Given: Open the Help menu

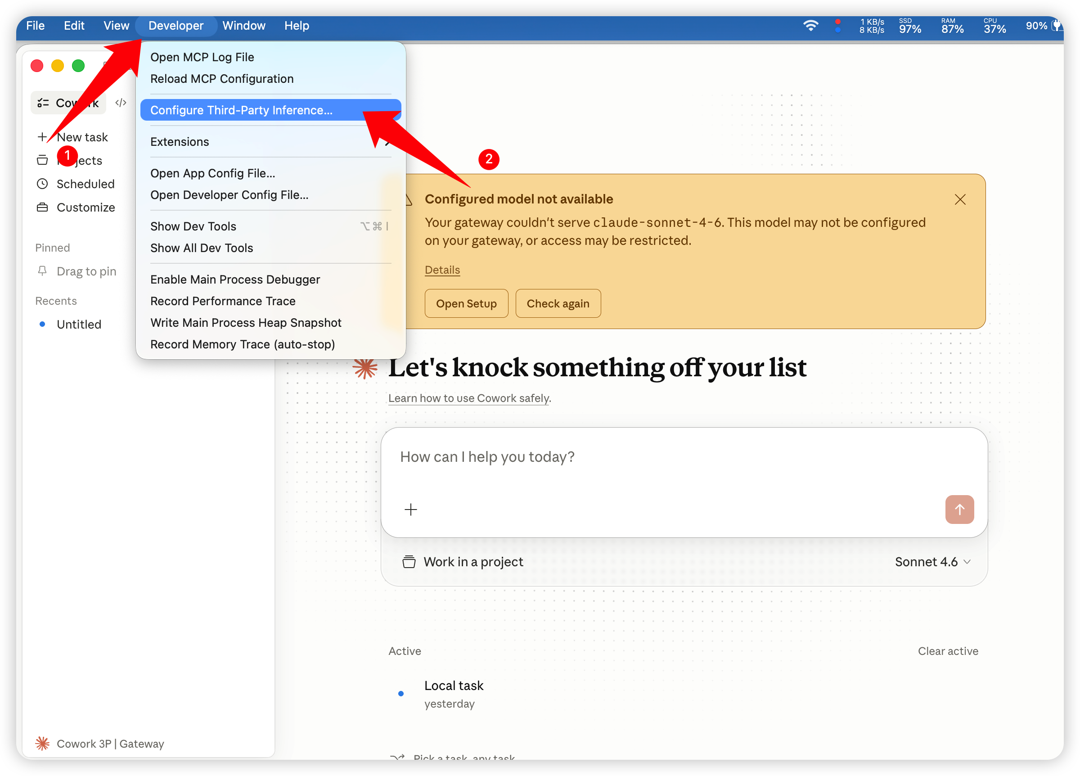Looking at the screenshot, I should [297, 26].
